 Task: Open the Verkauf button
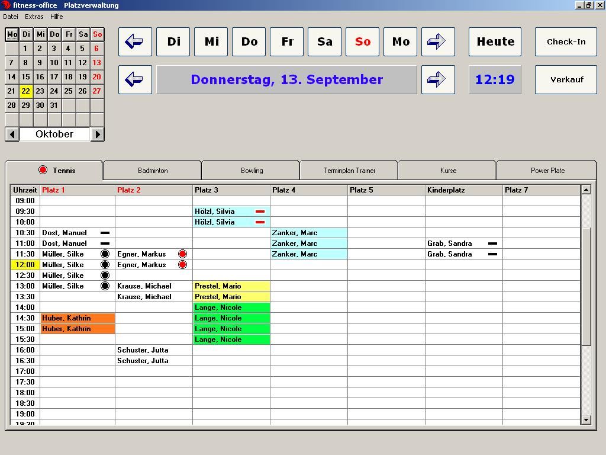pyautogui.click(x=566, y=79)
